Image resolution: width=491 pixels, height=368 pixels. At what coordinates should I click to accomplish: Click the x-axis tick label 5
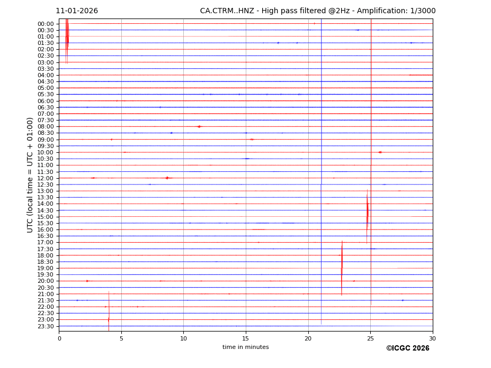click(121, 338)
